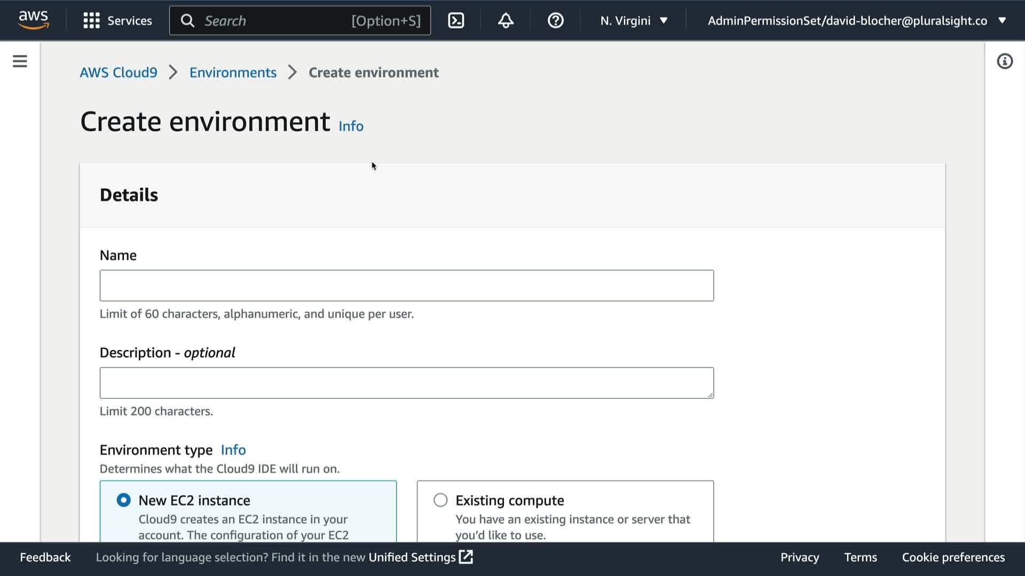This screenshot has height=576, width=1025.
Task: Select the New EC2 instance option
Action: pos(124,500)
